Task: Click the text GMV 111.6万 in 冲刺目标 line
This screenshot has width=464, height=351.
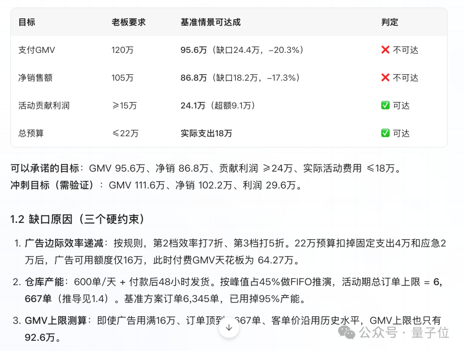Action: [137, 185]
